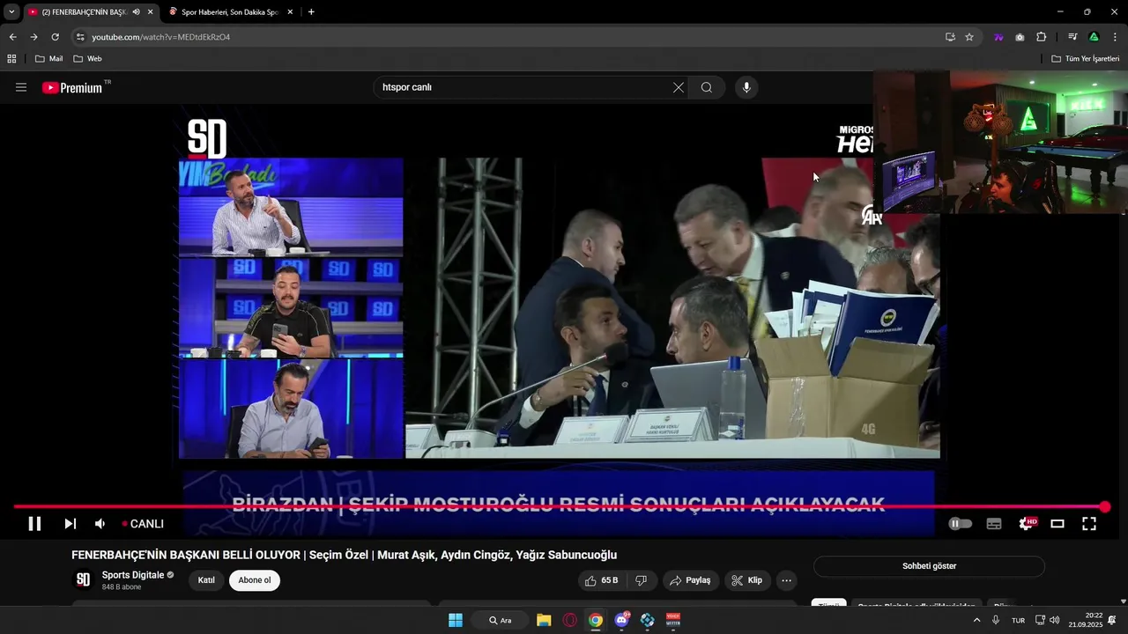Image resolution: width=1128 pixels, height=634 pixels.
Task: Toggle the autoplay switch in the player
Action: pos(961,524)
